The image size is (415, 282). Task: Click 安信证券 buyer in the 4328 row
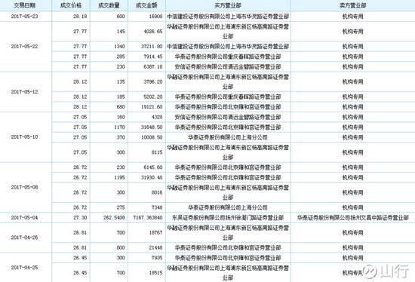click(x=228, y=117)
